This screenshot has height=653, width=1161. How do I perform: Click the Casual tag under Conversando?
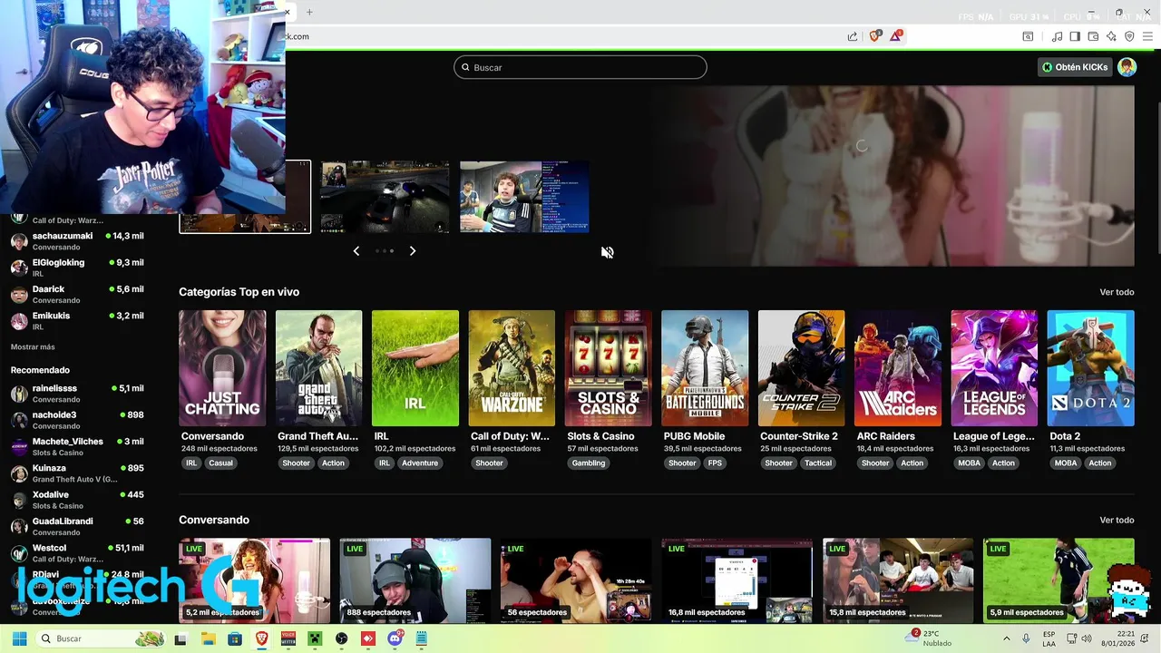(x=220, y=463)
